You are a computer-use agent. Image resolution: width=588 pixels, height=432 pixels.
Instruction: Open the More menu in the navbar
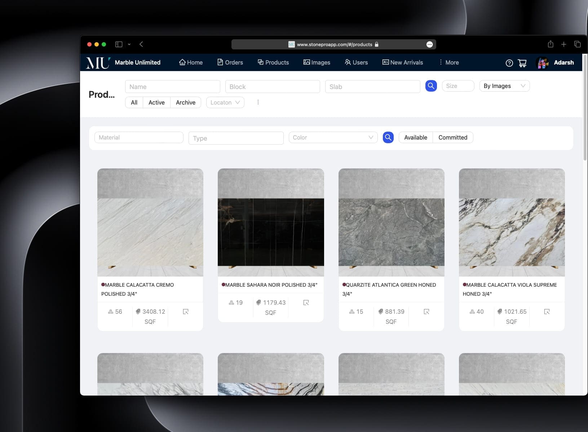click(448, 62)
